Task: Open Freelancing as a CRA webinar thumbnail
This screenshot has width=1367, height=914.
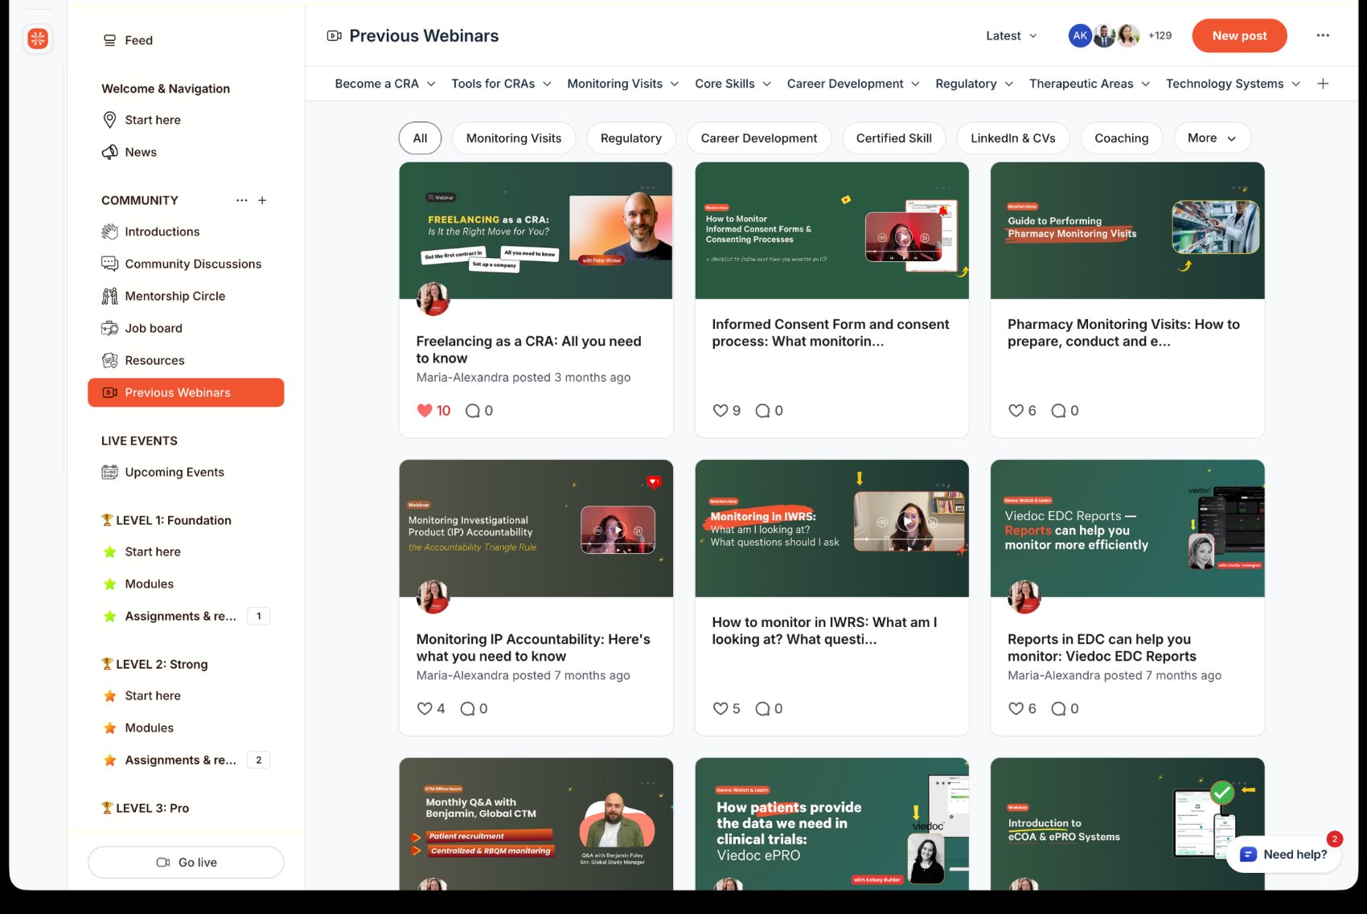Action: [x=536, y=231]
